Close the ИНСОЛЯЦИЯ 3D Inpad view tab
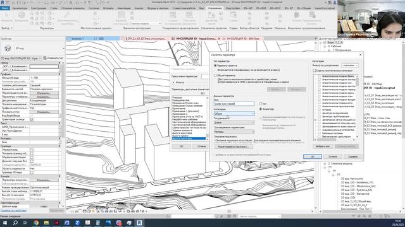 click(x=220, y=38)
